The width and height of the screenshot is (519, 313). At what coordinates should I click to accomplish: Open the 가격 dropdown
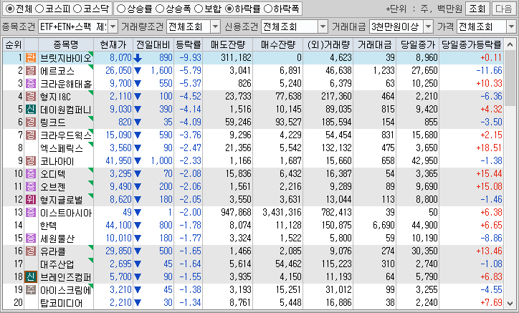pyautogui.click(x=511, y=27)
